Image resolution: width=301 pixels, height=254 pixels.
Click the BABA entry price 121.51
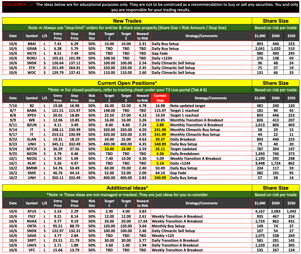point(58,110)
